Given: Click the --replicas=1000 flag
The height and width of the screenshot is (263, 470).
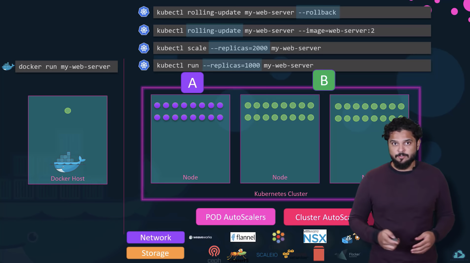Looking at the screenshot, I should (x=231, y=65).
